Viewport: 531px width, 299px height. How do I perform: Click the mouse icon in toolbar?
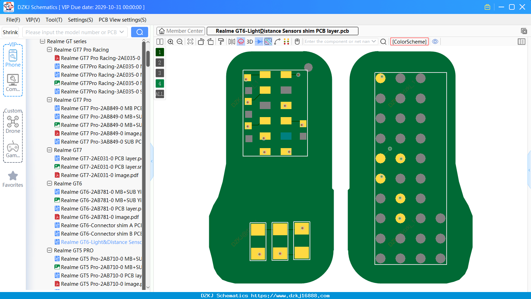coord(297,42)
